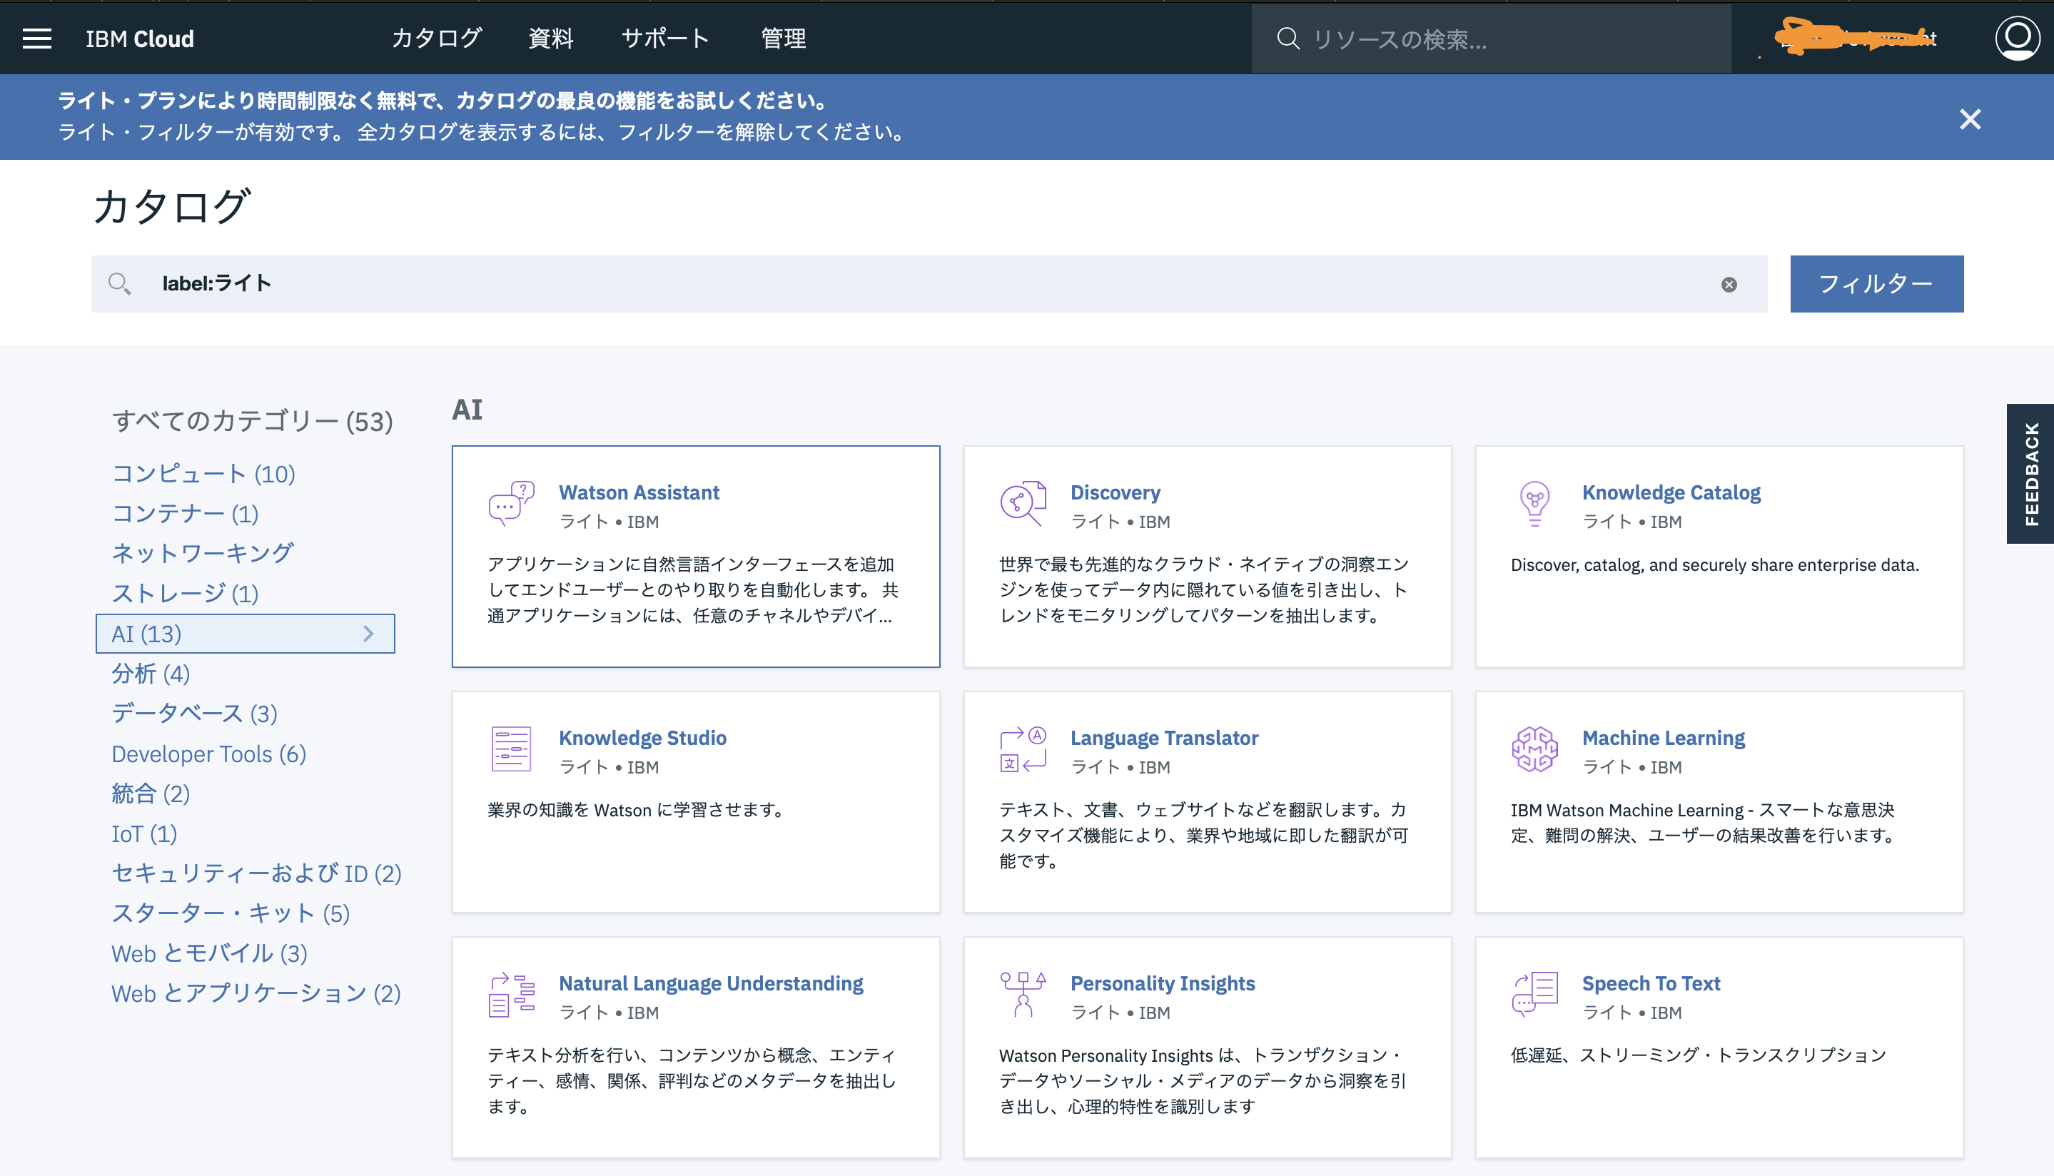The image size is (2054, 1176).
Task: Open the サポート menu item
Action: click(664, 38)
